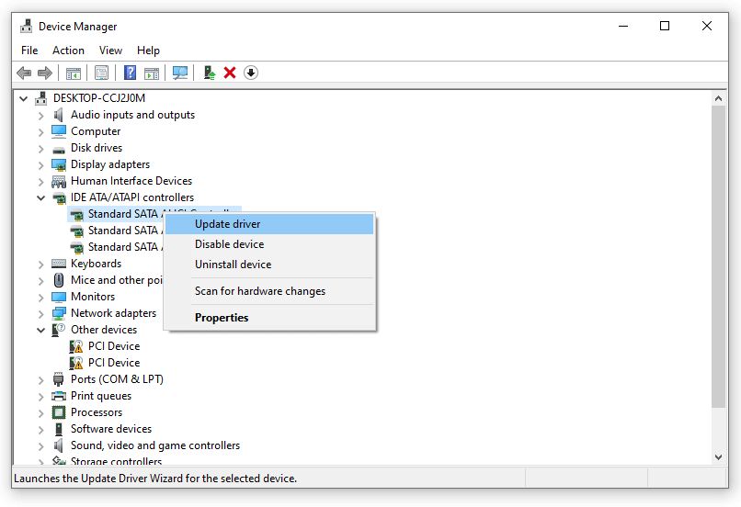
Task: Select the Software devices label
Action: tap(111, 429)
